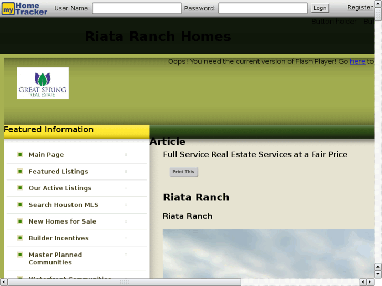Screen dimensions: 382x286
Task: Click the Login button
Action: pos(320,8)
